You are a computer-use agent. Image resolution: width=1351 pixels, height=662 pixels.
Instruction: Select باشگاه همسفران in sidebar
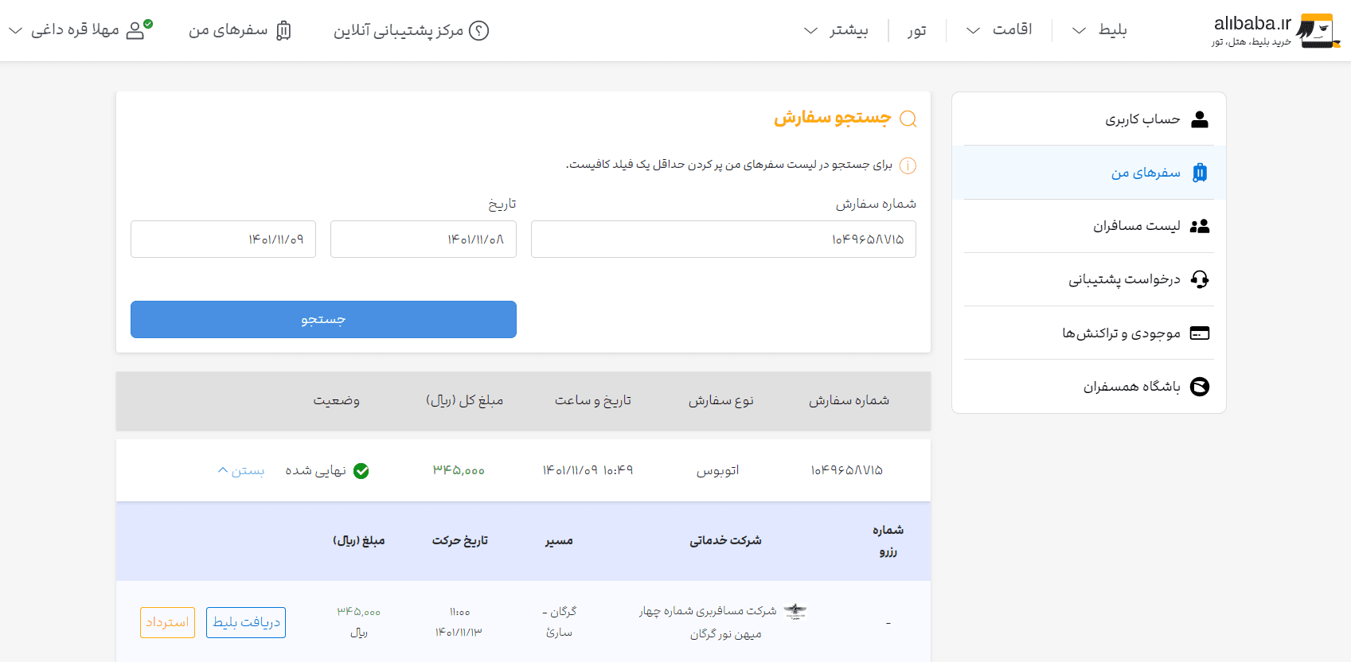(x=1088, y=386)
